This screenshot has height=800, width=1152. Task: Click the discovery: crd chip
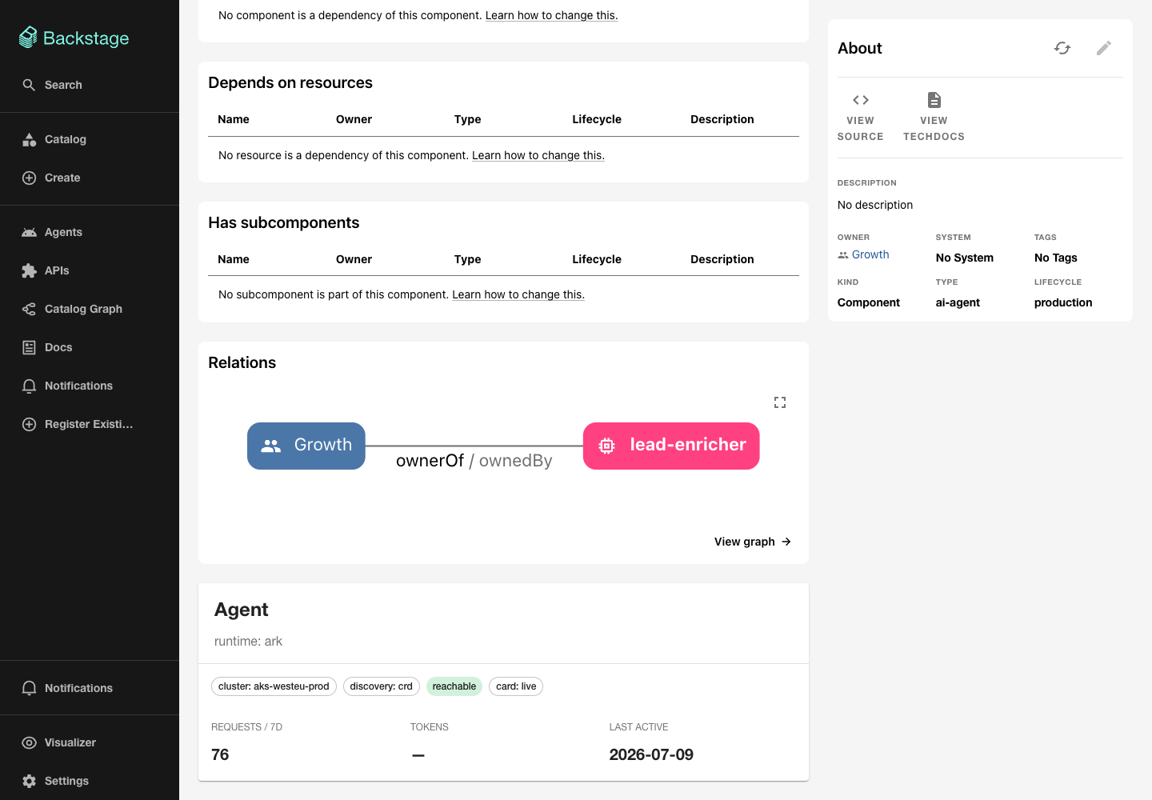tap(381, 686)
